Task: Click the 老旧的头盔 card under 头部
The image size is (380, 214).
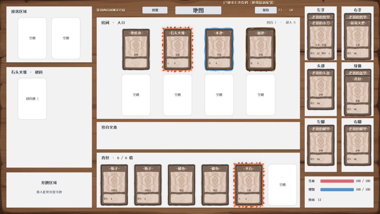Action: coord(321,89)
